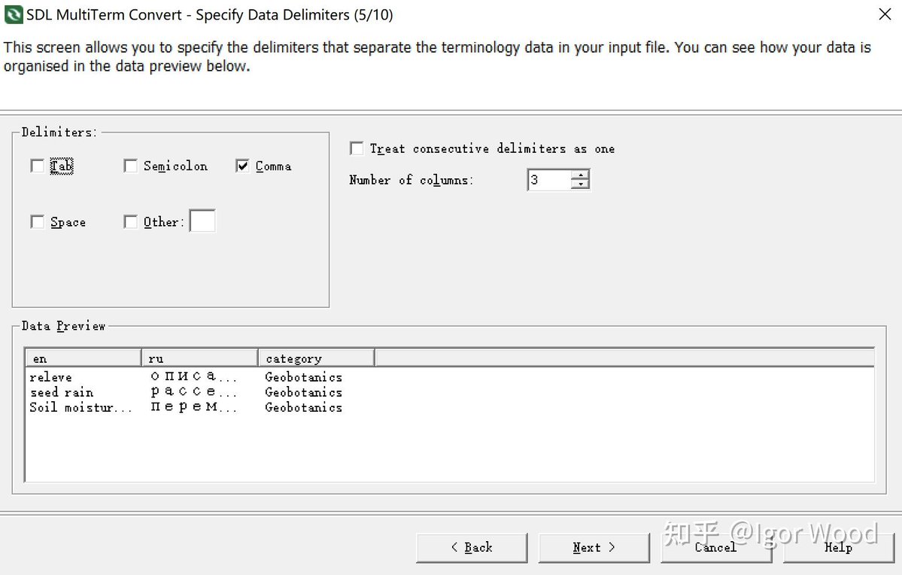Viewport: 902px width, 575px height.
Task: Click 'Geobotanics' in the seed rain row
Action: pyautogui.click(x=304, y=392)
